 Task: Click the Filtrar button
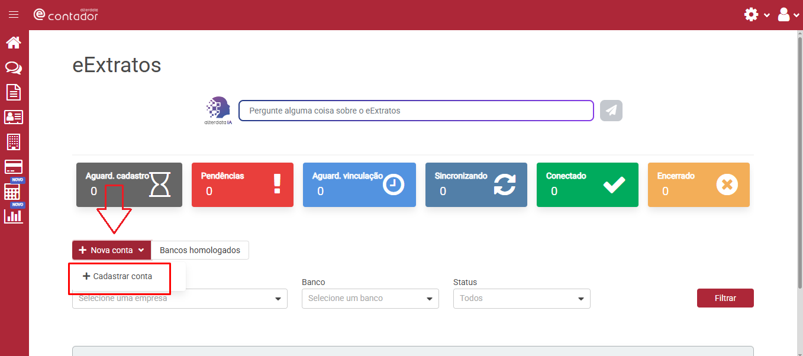tap(725, 298)
